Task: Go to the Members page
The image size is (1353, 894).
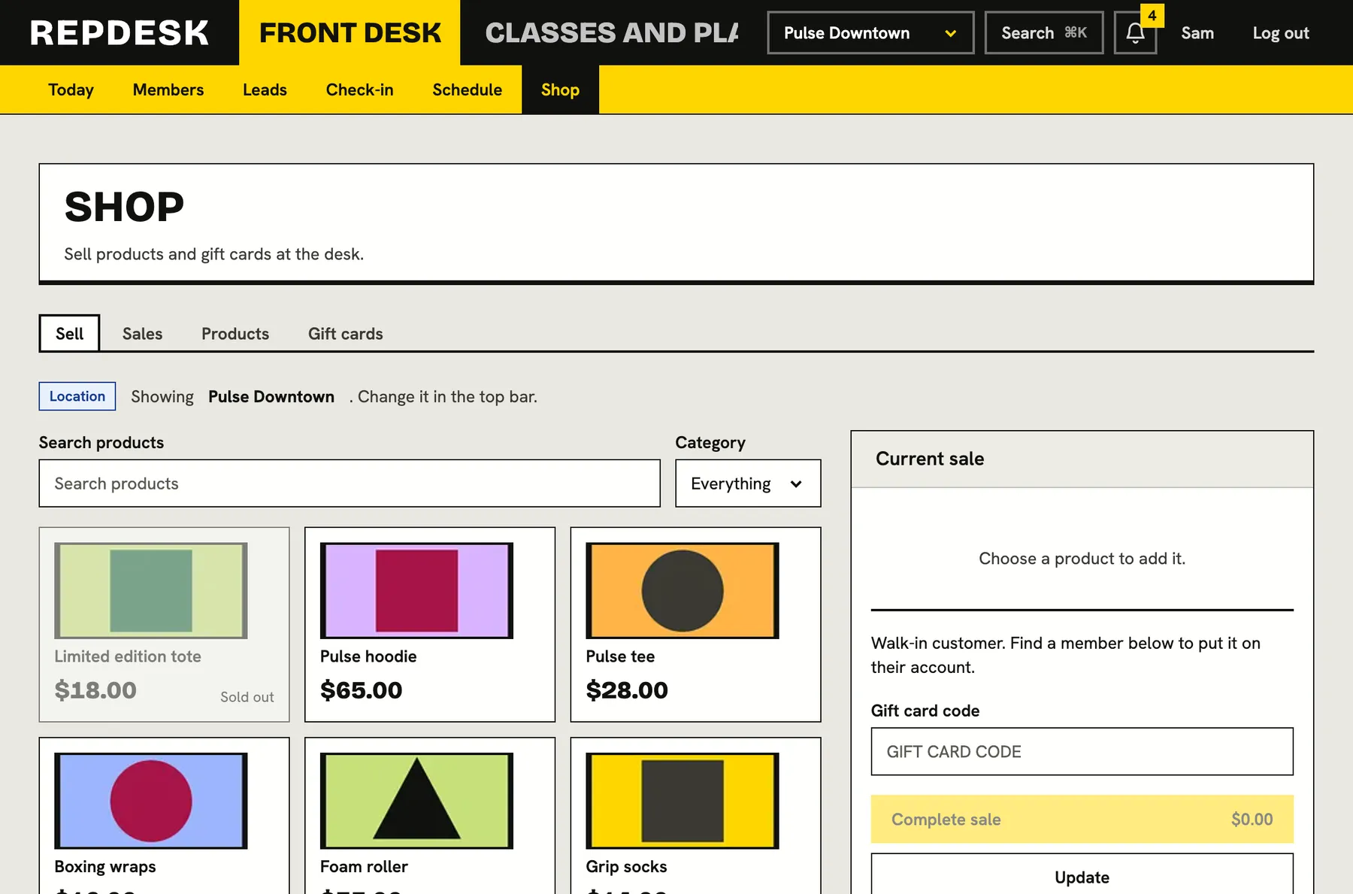Action: tap(168, 89)
